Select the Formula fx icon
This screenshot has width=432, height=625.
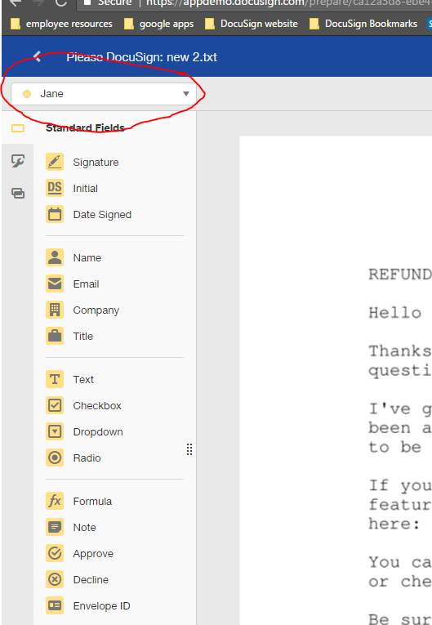coord(55,501)
